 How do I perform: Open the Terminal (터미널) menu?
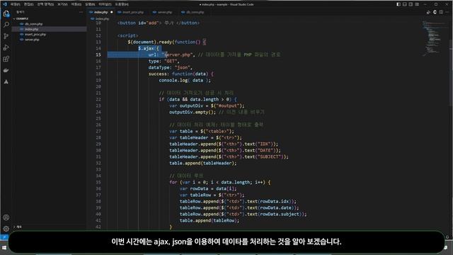[x=105, y=4]
